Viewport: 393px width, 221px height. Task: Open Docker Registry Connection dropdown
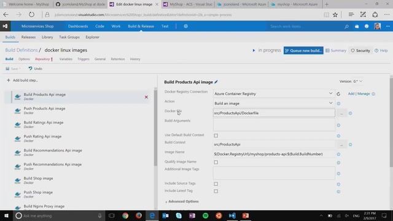274,94
